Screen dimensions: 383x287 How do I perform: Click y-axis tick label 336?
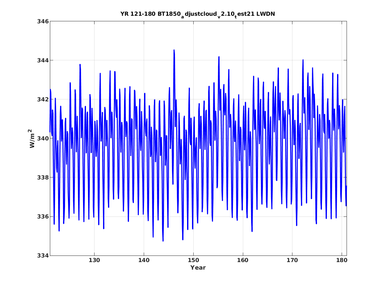[x=43, y=216]
